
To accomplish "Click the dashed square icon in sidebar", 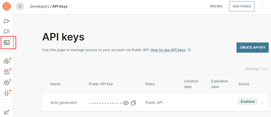I will coord(7,93).
